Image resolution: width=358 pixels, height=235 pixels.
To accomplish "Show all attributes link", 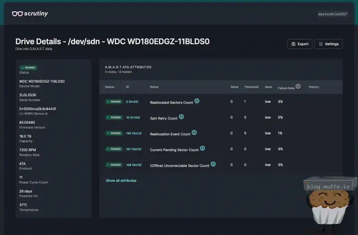I will pos(121,180).
